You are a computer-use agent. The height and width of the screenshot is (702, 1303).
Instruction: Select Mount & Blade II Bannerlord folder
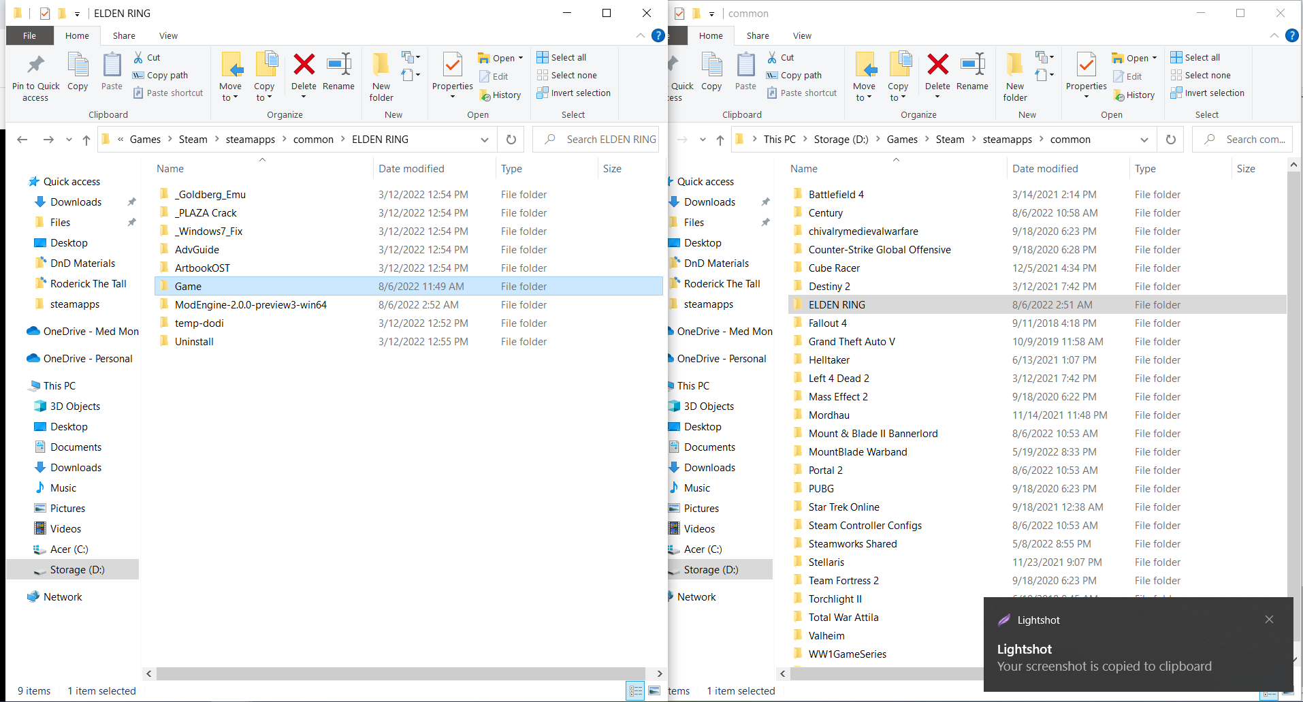pyautogui.click(x=1037, y=433)
